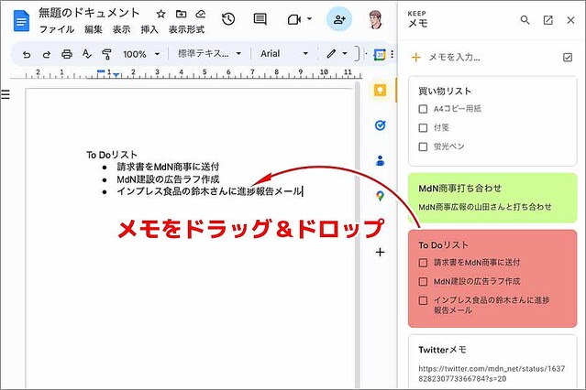
Task: Close the Keep side panel
Action: click(x=570, y=20)
